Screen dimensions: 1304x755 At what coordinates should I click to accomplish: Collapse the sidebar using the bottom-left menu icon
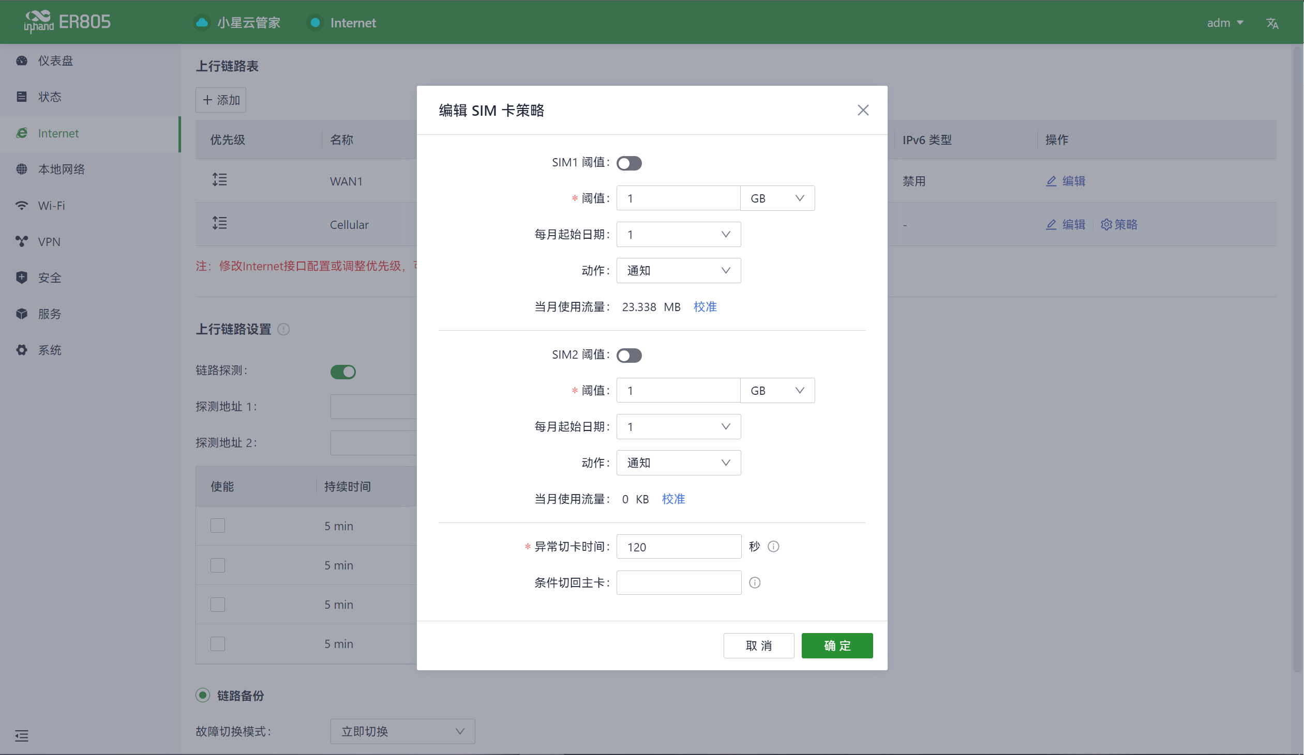pos(22,735)
